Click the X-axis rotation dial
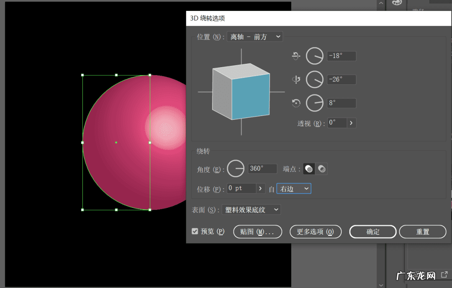The height and width of the screenshot is (288, 452). [314, 56]
